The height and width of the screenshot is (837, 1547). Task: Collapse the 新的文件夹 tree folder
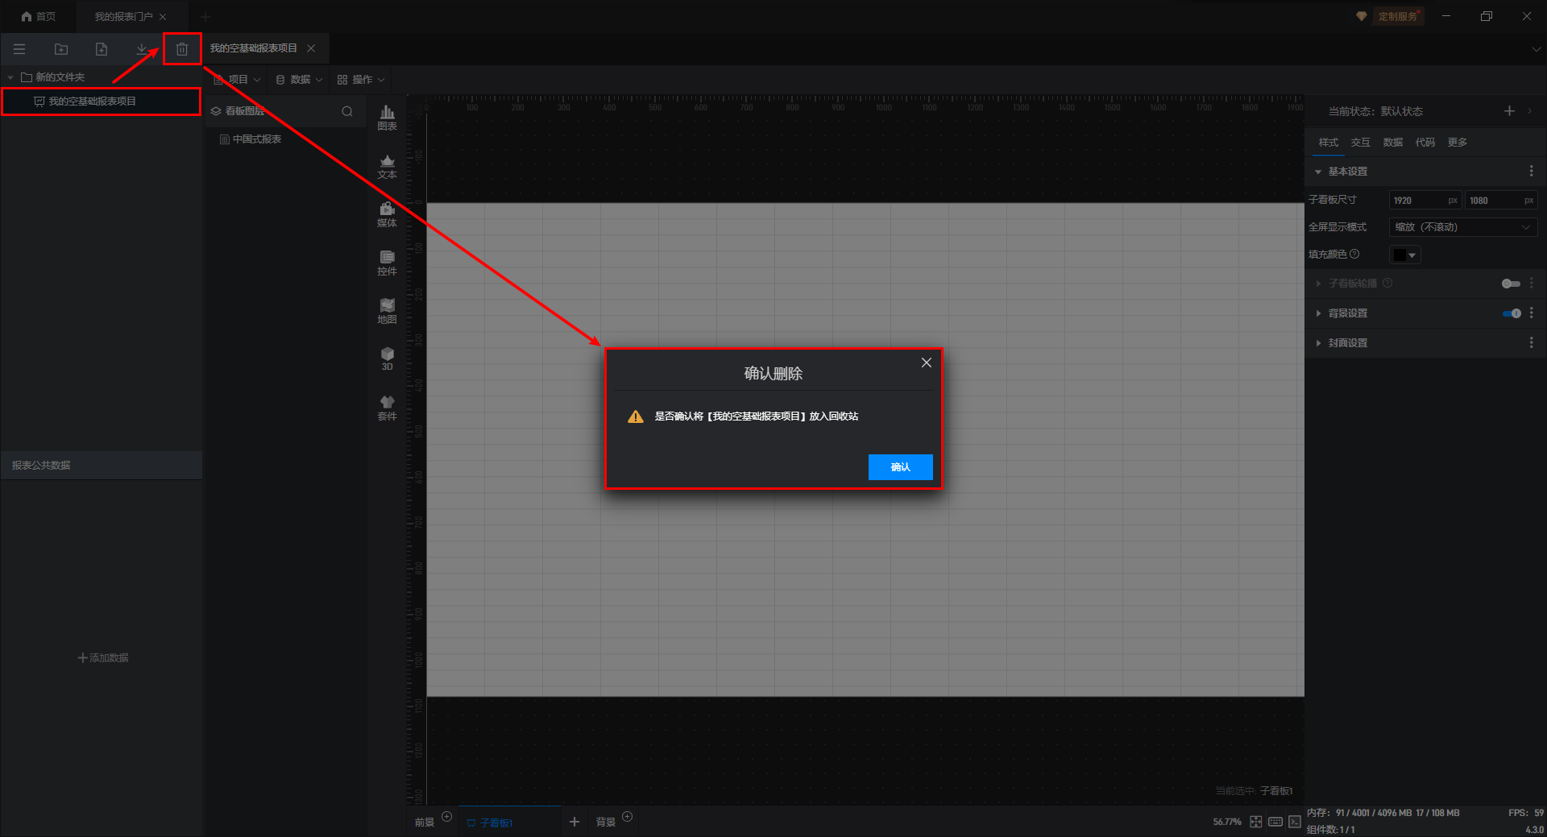click(x=10, y=77)
